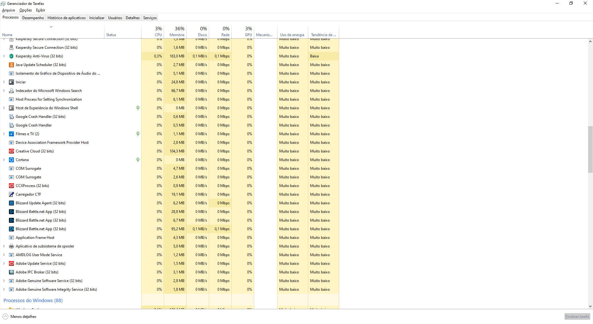Click the Indexador do Microsoft Windows Search icon
Image resolution: width=593 pixels, height=324 pixels.
pyautogui.click(x=11, y=91)
